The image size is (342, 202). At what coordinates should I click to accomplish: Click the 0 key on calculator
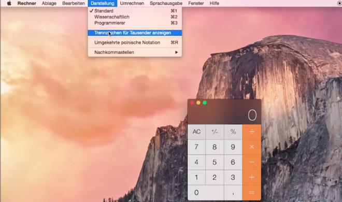[206, 193]
